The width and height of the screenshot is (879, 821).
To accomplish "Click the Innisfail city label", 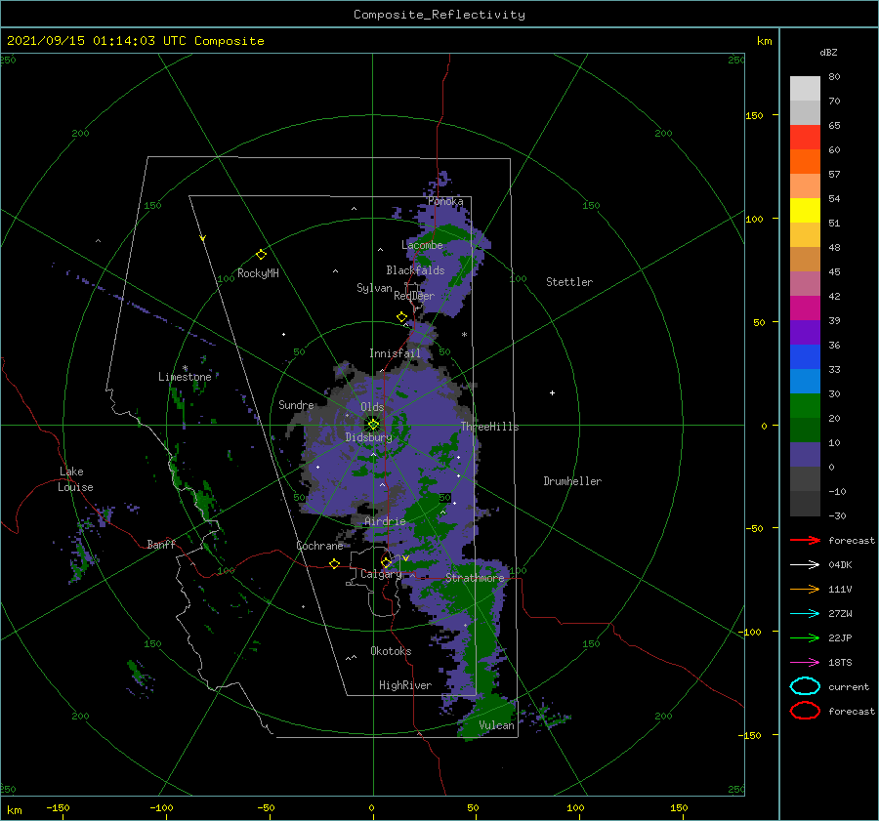I will point(395,353).
